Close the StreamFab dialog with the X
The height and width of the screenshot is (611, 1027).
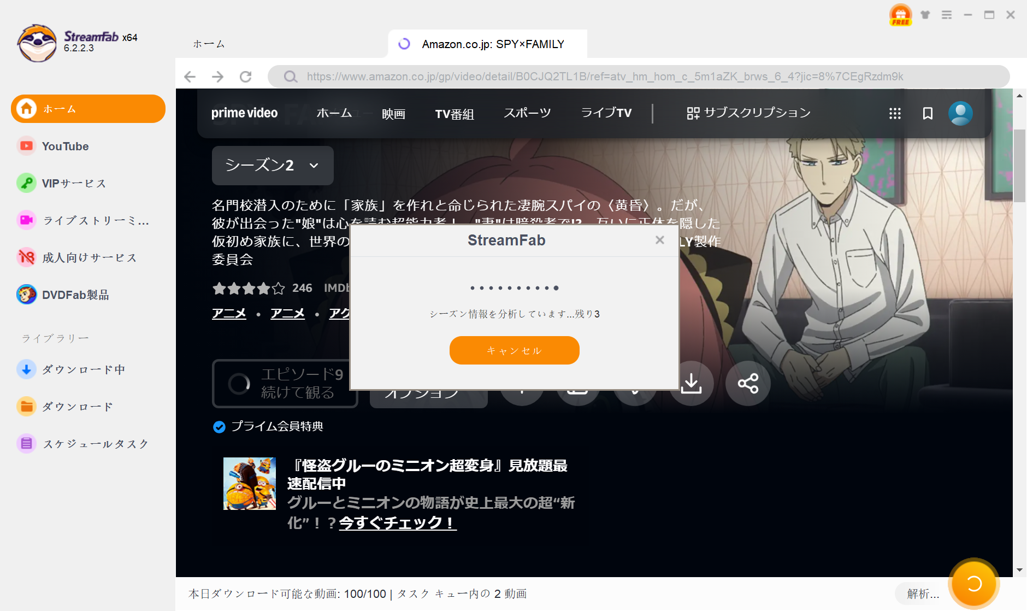[x=660, y=240]
